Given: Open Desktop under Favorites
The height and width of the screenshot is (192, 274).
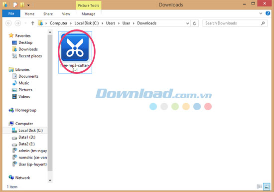Looking at the screenshot, I should click(x=25, y=42).
